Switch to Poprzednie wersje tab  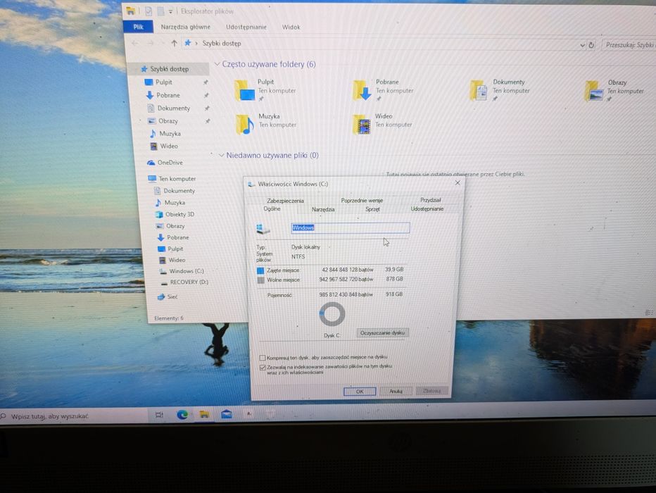[x=362, y=201]
